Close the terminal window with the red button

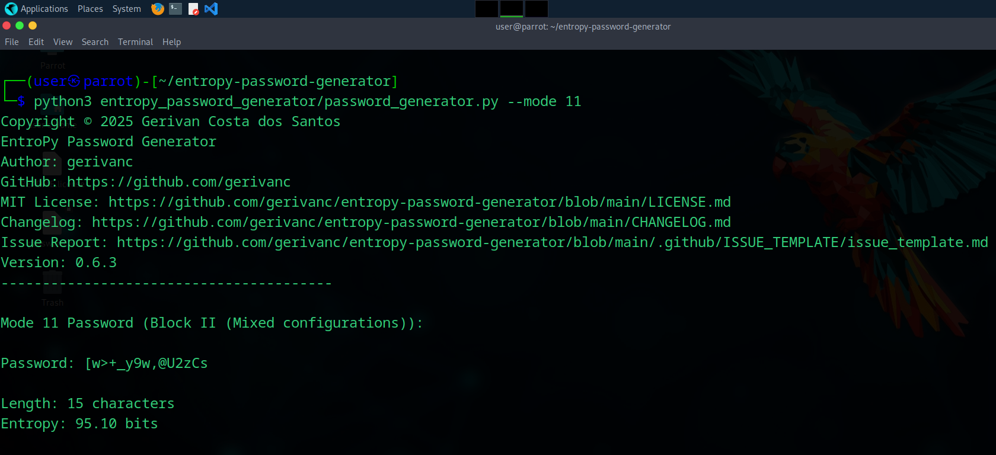tap(7, 25)
